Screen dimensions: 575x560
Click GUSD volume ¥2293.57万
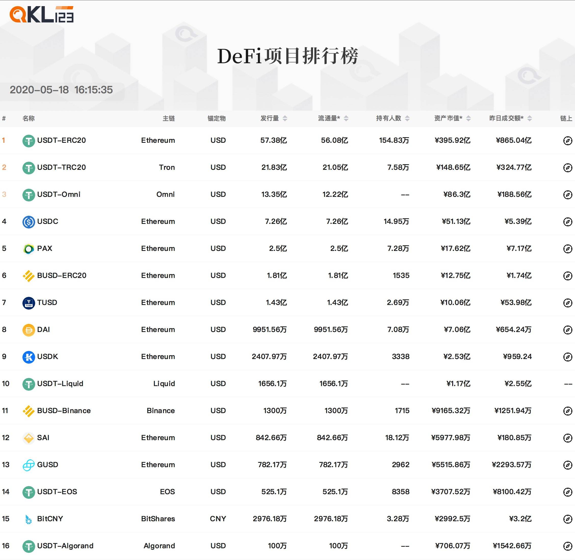tap(512, 465)
